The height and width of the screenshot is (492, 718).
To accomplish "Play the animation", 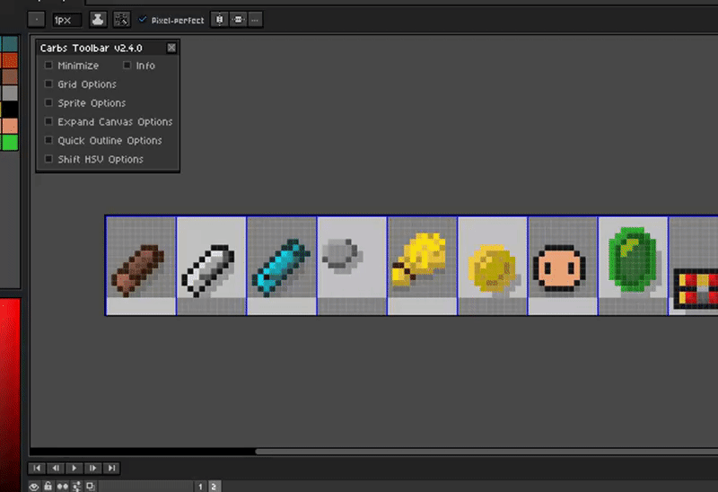I will click(x=74, y=468).
